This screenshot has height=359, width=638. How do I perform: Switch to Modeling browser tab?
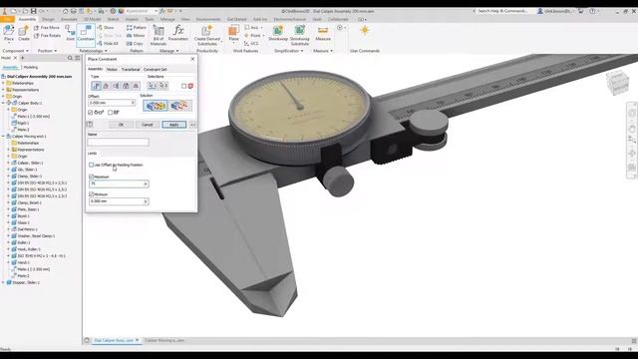click(x=31, y=67)
